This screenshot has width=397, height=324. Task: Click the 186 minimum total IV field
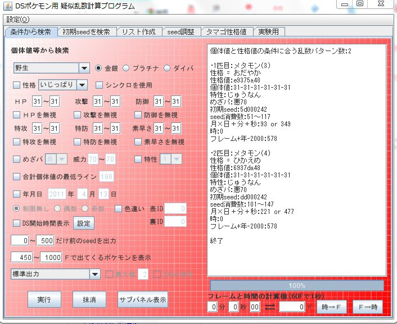click(107, 176)
